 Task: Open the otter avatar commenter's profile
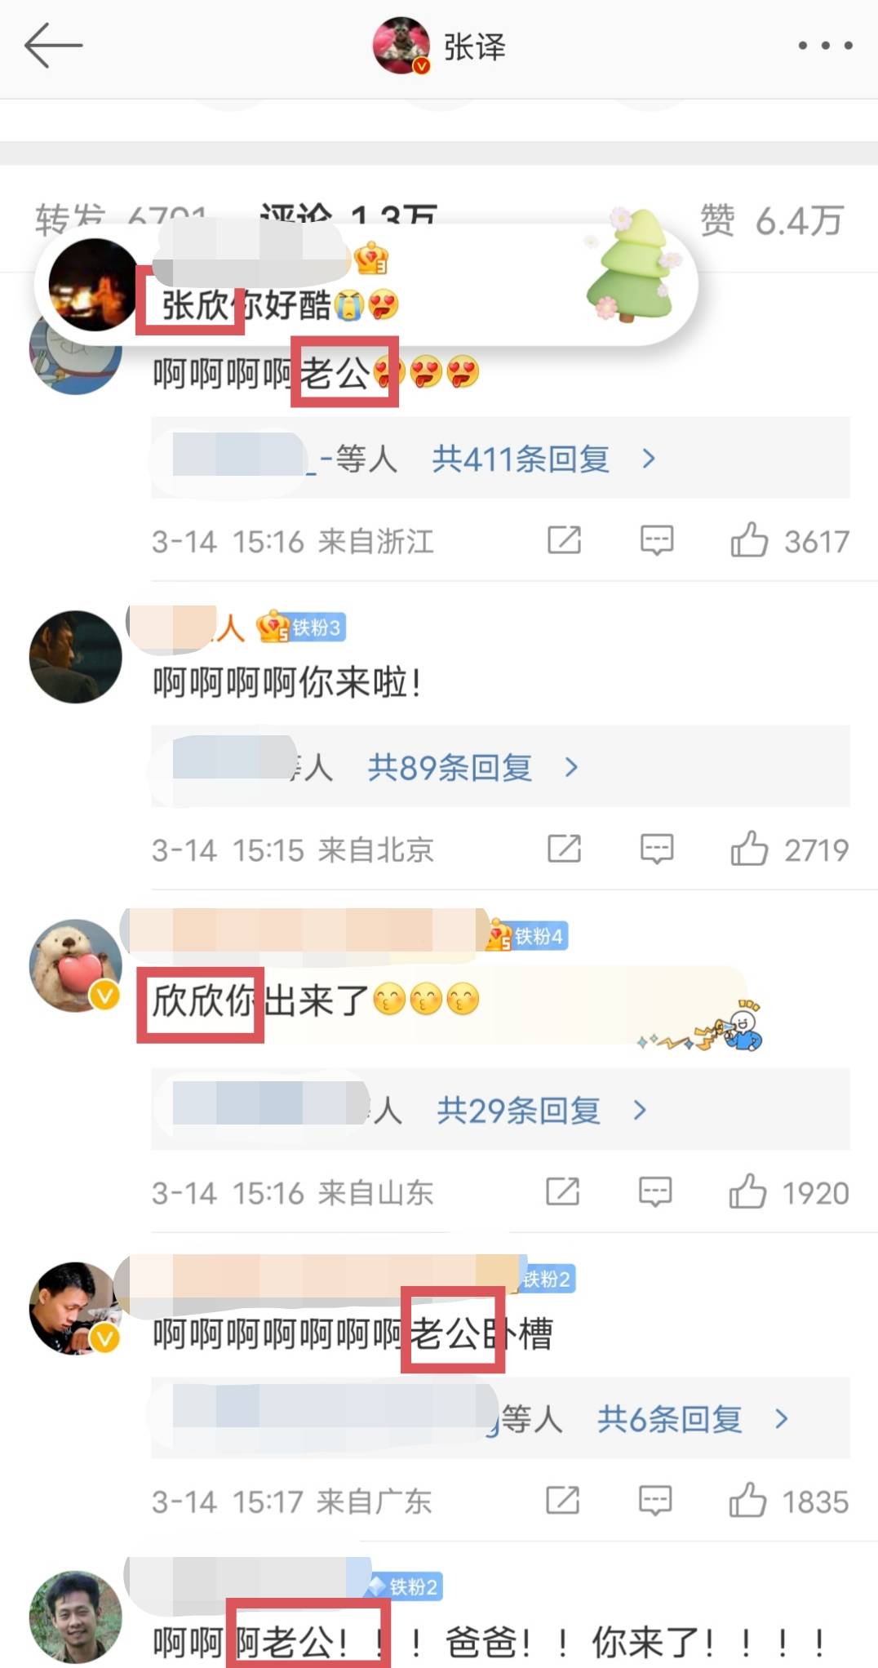click(76, 965)
